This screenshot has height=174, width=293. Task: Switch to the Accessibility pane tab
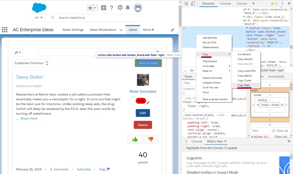(276, 76)
